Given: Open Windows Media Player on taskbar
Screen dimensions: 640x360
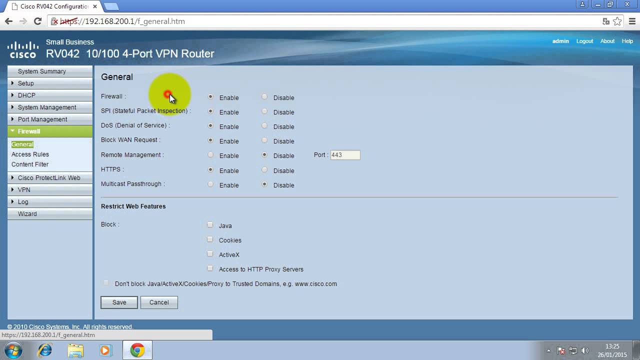Looking at the screenshot, I should (105, 350).
